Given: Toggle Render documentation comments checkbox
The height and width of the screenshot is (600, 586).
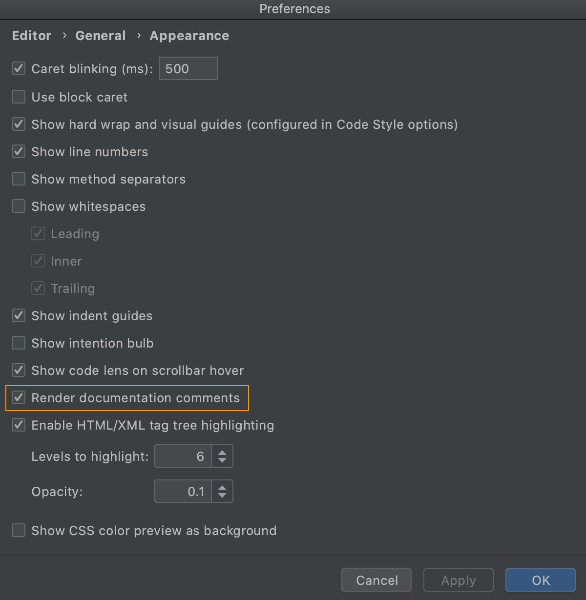Looking at the screenshot, I should click(x=19, y=397).
